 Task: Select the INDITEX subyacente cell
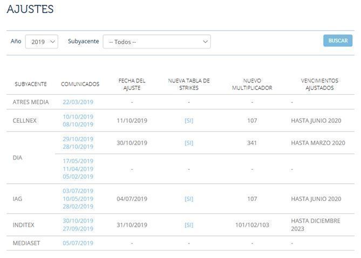click(24, 225)
